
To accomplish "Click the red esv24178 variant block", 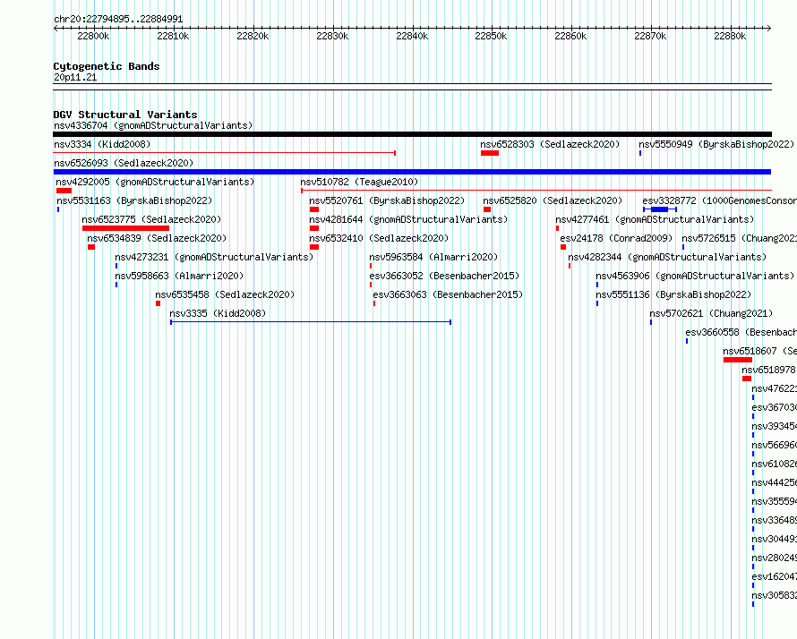I will 563,247.
